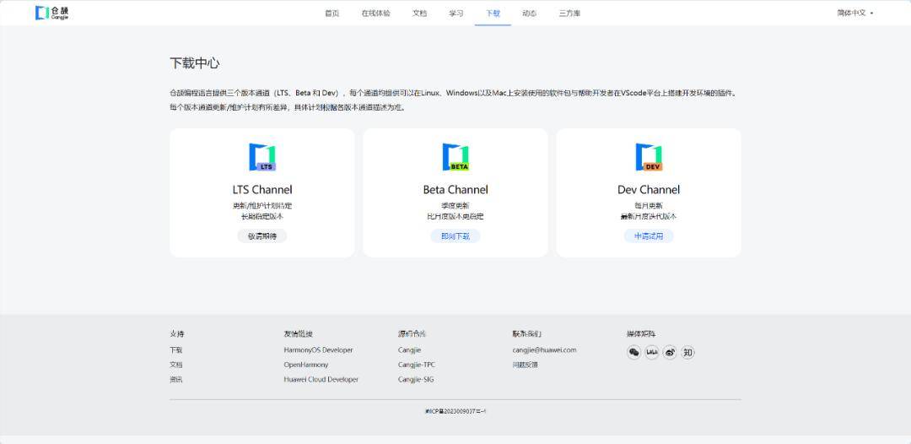Click the 敬请期待 button in LTS card
Screen dimensions: 911x444
pyautogui.click(x=262, y=236)
